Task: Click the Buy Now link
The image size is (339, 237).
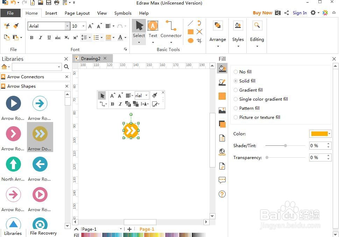Action: [262, 13]
